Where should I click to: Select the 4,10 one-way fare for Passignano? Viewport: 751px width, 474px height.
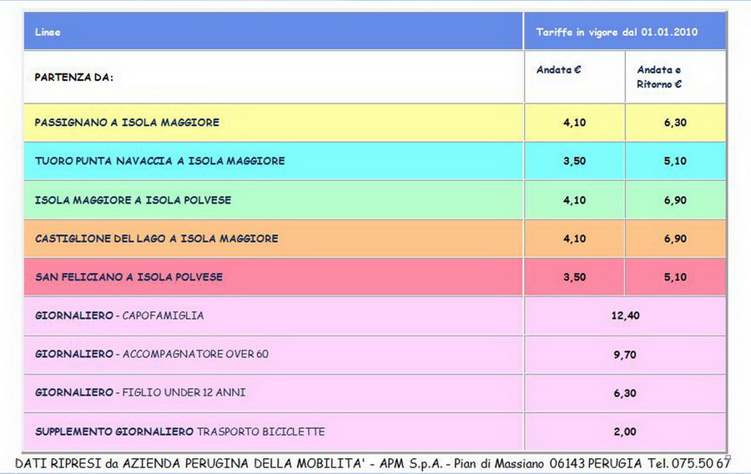point(574,122)
